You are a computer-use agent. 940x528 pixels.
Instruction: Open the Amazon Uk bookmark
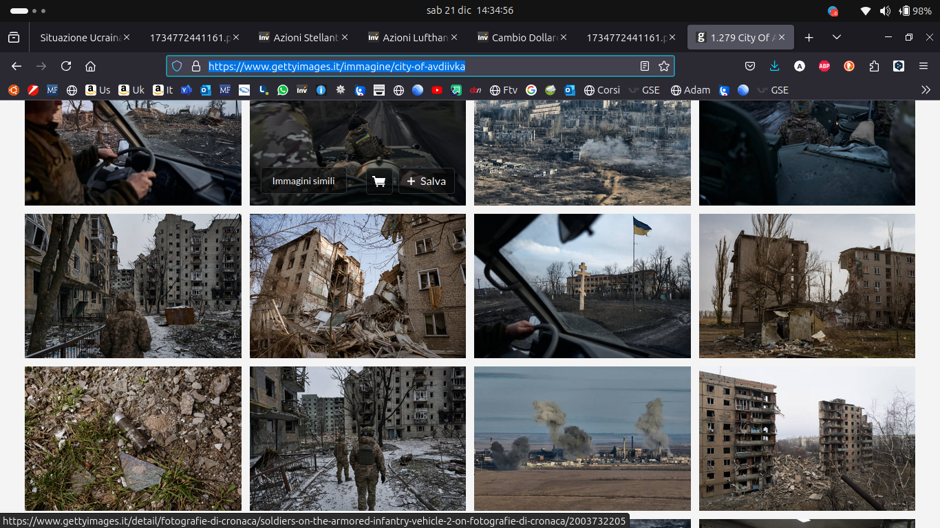point(131,90)
